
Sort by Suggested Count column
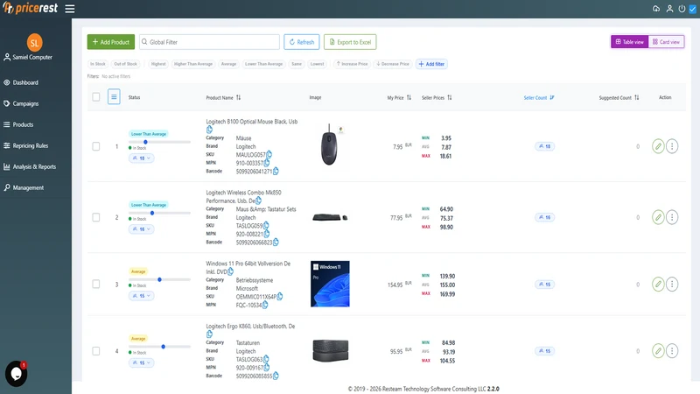pyautogui.click(x=637, y=97)
